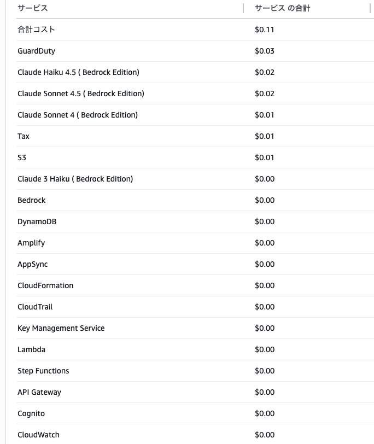Viewport: 374px width, 444px height.
Task: Click the Tax service row
Action: (x=24, y=136)
